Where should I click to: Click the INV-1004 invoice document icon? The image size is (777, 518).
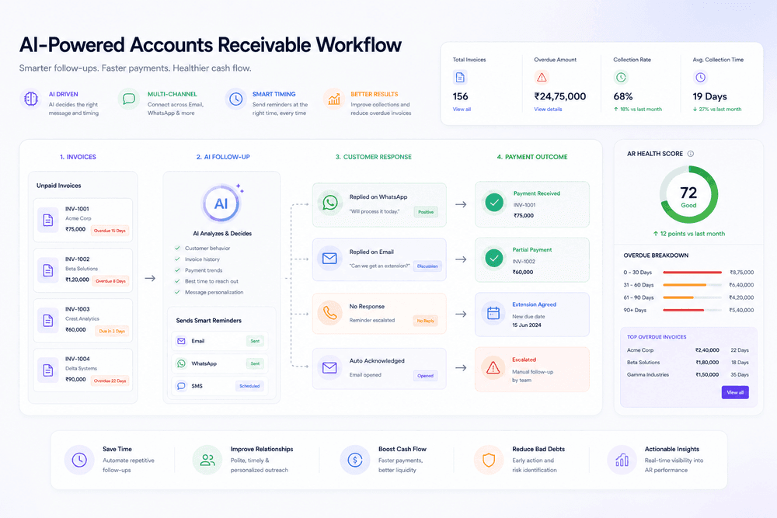[x=48, y=370]
